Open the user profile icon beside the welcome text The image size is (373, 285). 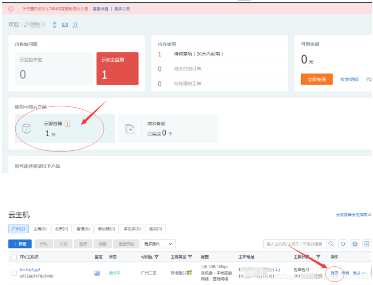[75, 25]
